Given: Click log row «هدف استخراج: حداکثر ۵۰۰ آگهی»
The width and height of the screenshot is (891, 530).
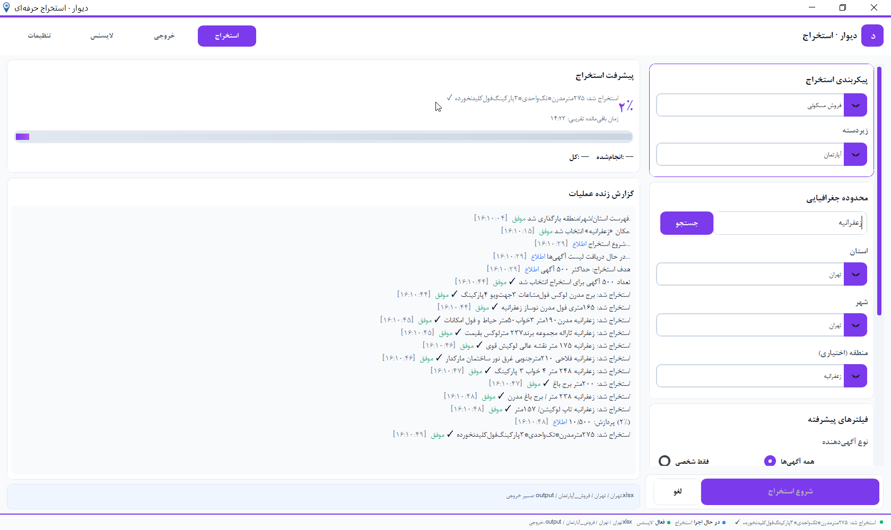Looking at the screenshot, I should click(x=558, y=269).
